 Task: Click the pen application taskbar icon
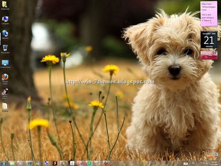(98, 163)
